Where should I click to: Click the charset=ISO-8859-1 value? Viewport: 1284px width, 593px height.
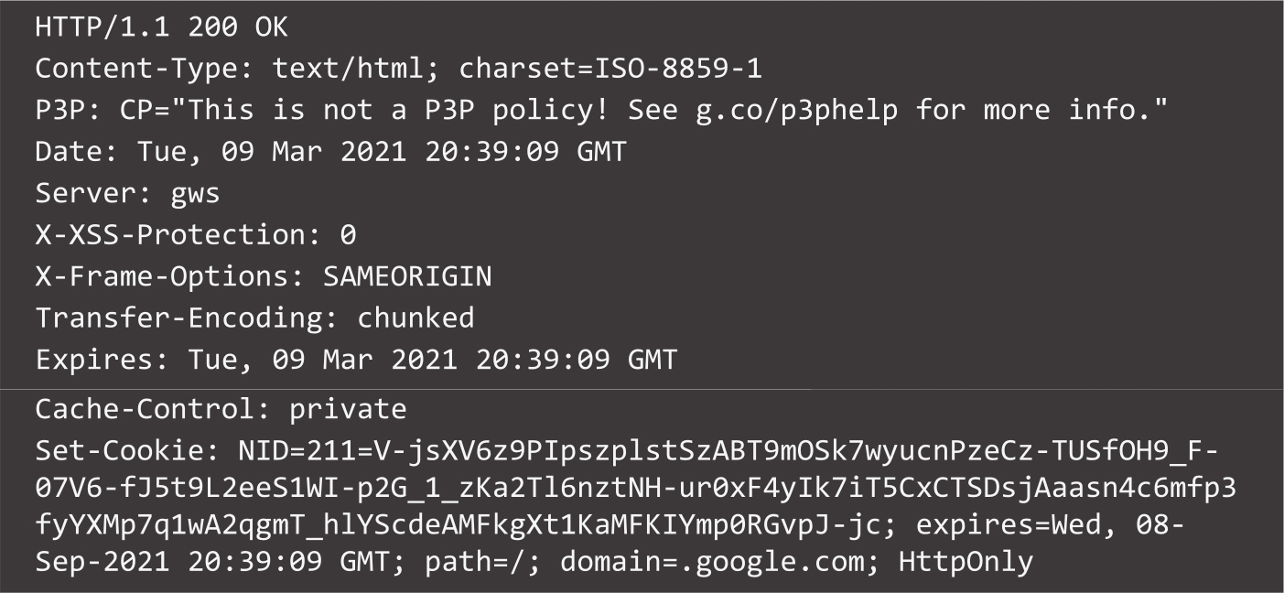pyautogui.click(x=610, y=69)
